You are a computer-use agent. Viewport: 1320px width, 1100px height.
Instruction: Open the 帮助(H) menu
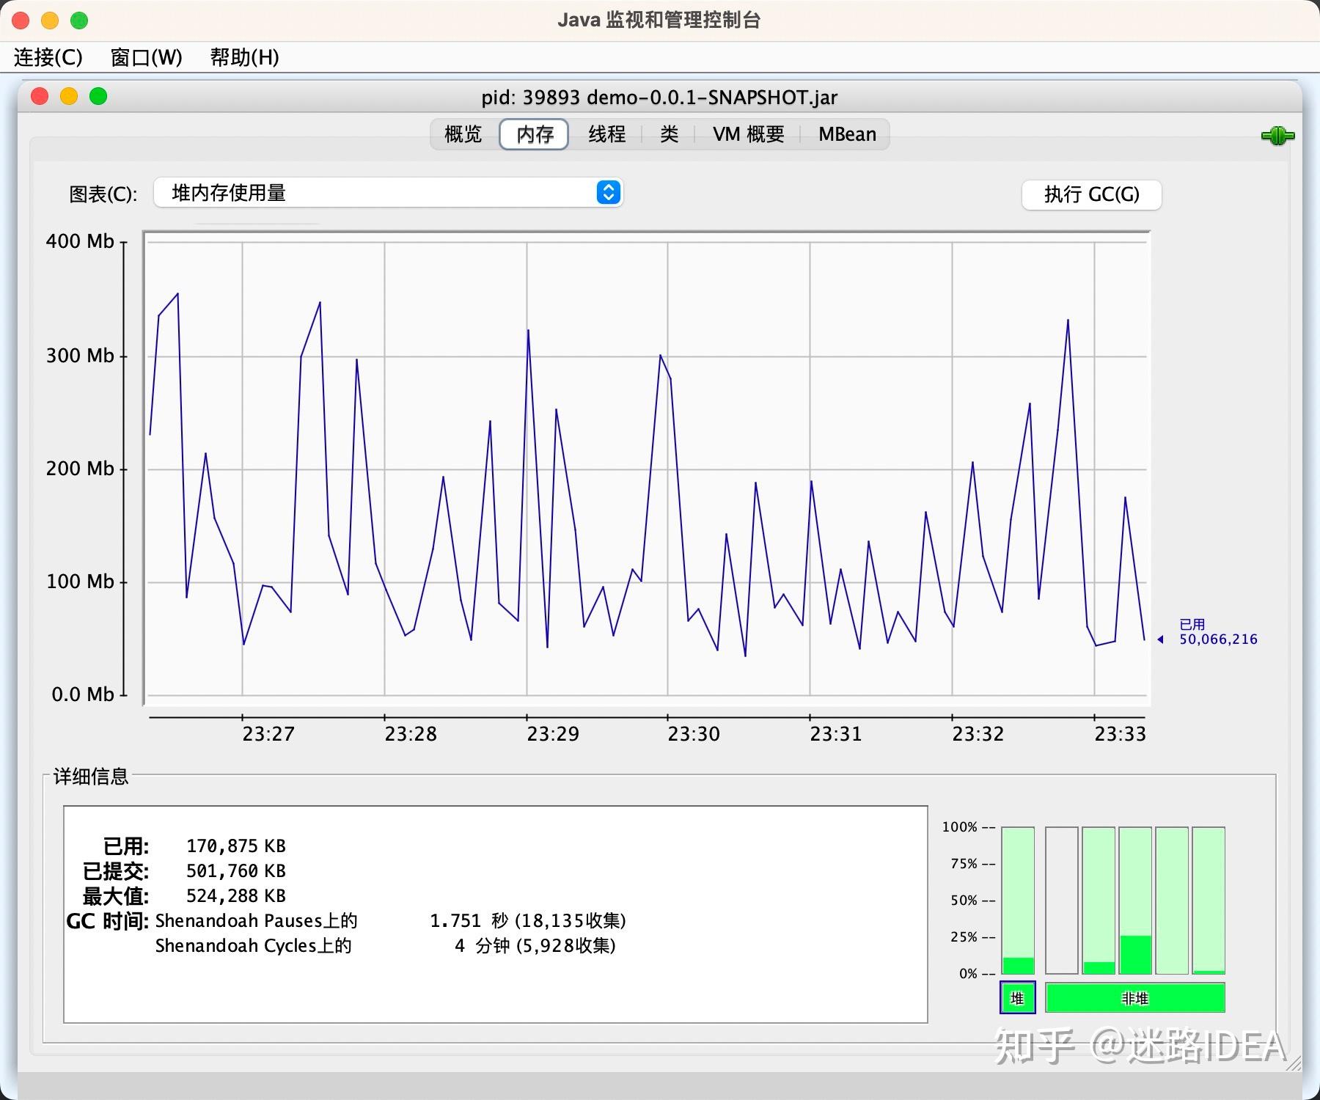[x=243, y=57]
